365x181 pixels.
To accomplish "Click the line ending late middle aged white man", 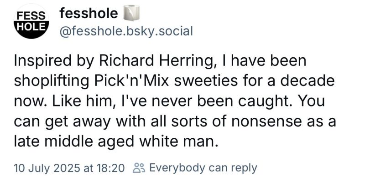I will pos(116,142).
